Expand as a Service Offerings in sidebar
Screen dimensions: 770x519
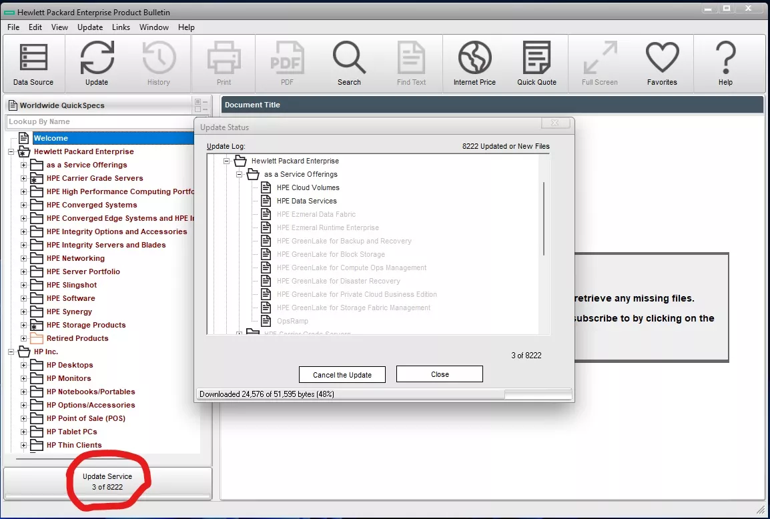pyautogui.click(x=23, y=165)
